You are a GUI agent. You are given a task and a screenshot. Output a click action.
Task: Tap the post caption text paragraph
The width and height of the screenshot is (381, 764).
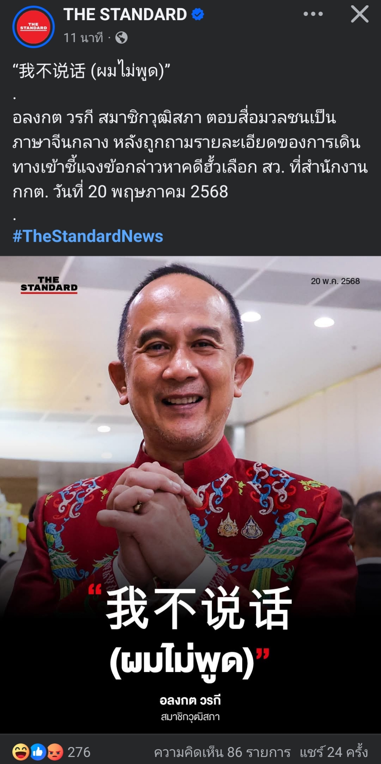[x=190, y=154]
